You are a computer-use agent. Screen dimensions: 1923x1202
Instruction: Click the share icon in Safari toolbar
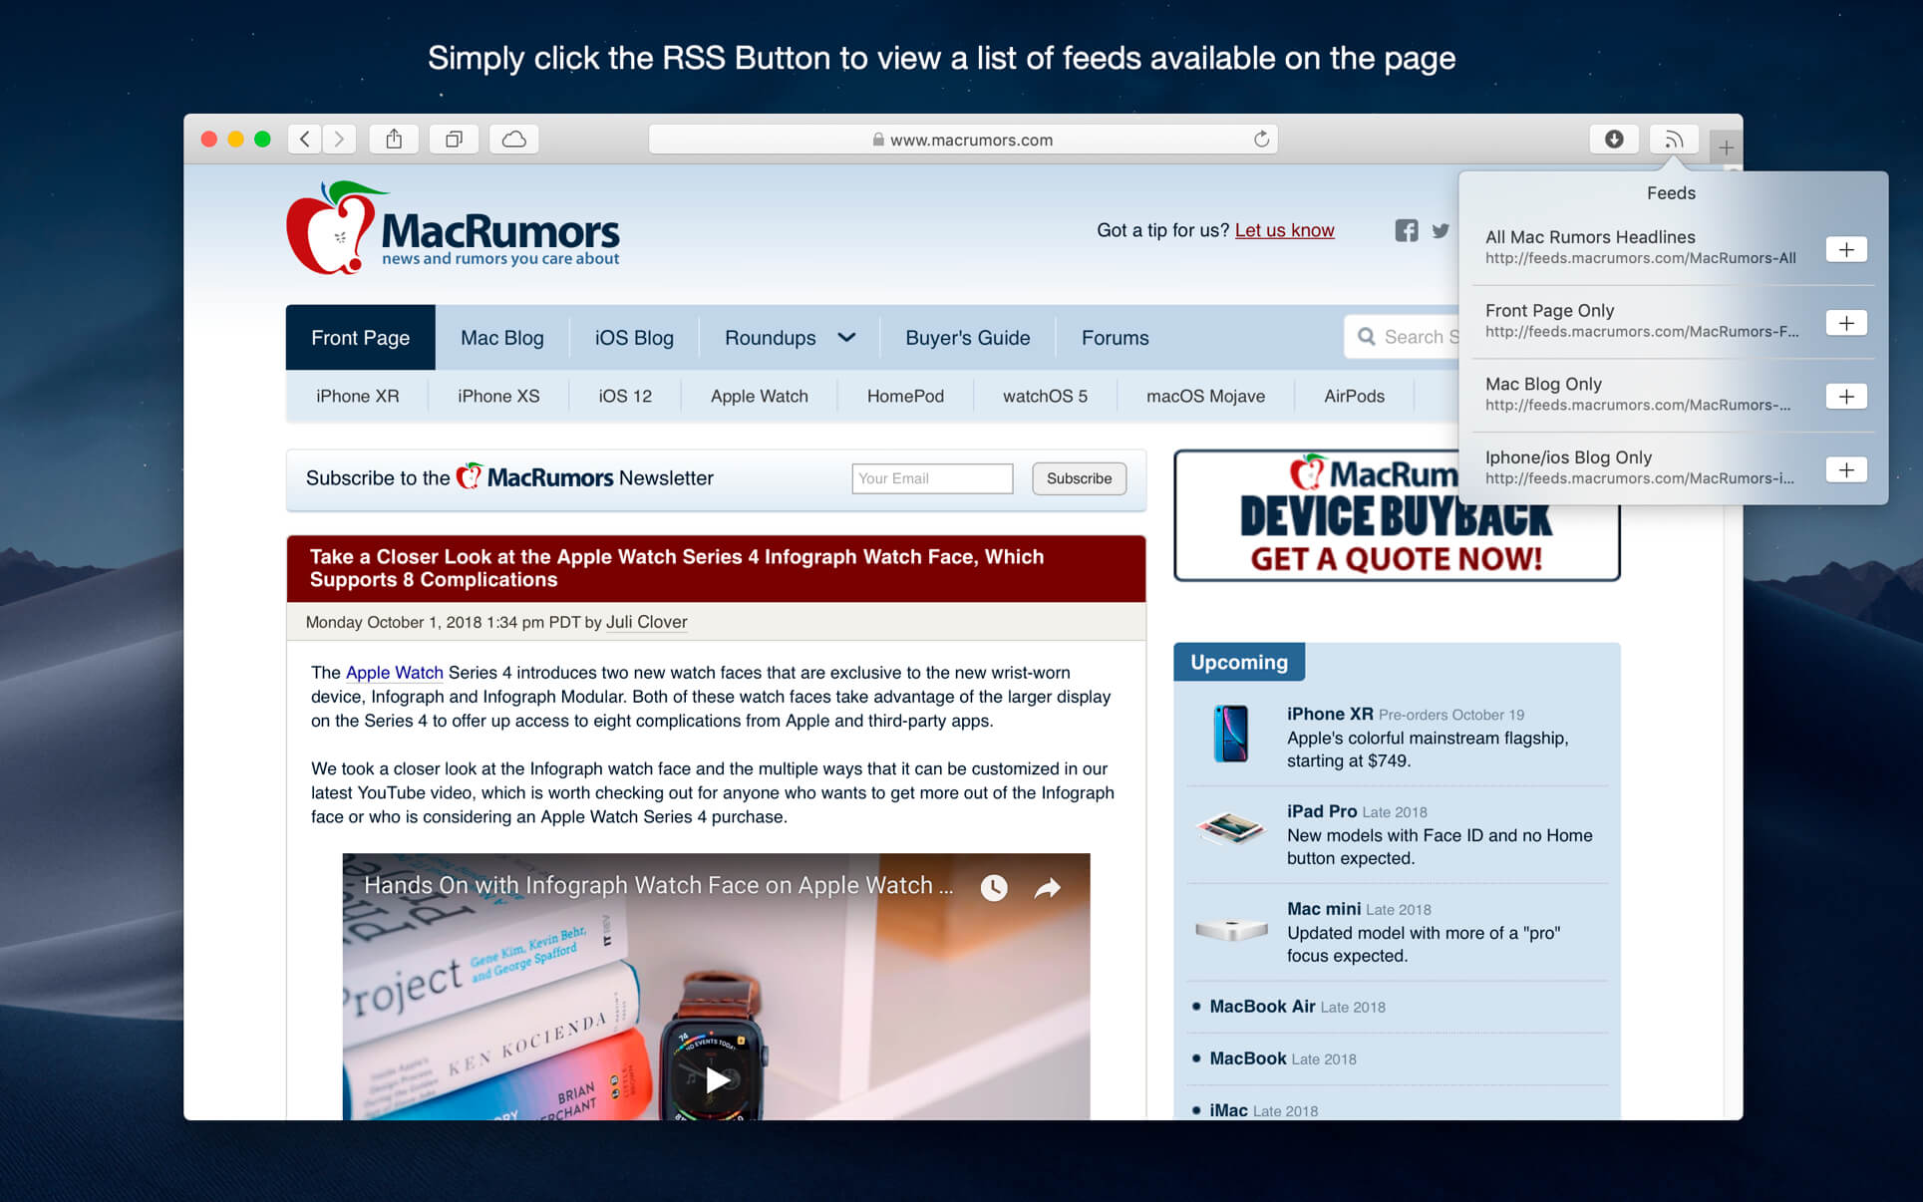393,139
